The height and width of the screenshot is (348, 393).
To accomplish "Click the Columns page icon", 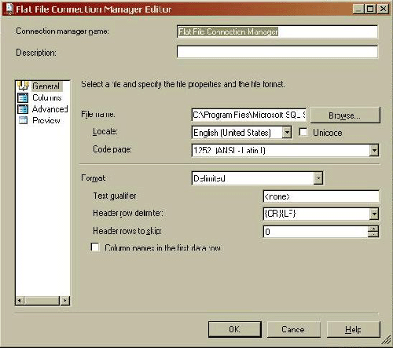I will point(23,97).
